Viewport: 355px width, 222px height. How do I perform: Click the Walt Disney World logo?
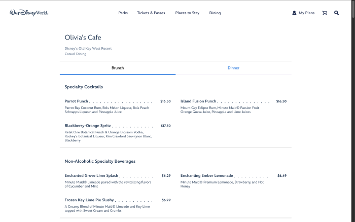29,13
